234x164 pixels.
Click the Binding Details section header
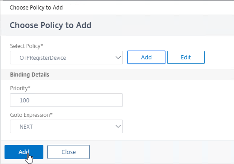(x=29, y=75)
